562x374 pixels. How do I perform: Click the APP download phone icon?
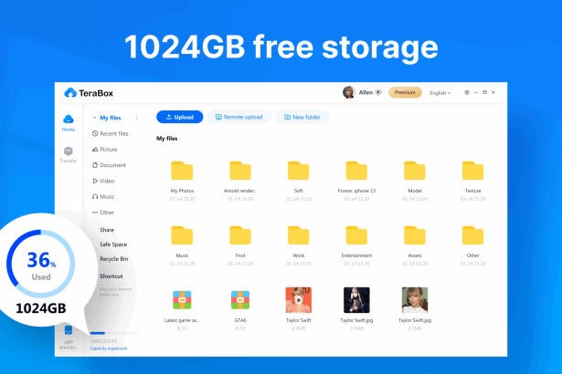pos(69,329)
